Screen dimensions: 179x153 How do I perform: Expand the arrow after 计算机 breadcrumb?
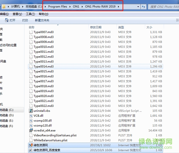tap(23, 7)
